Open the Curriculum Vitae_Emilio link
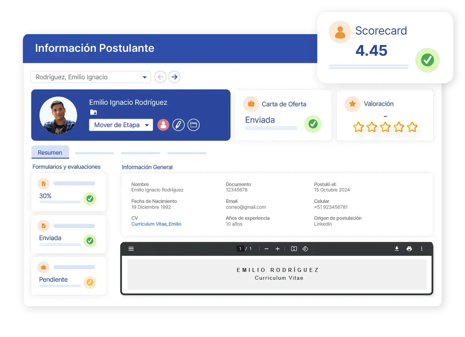Viewport: 465px width, 337px height. pos(156,224)
